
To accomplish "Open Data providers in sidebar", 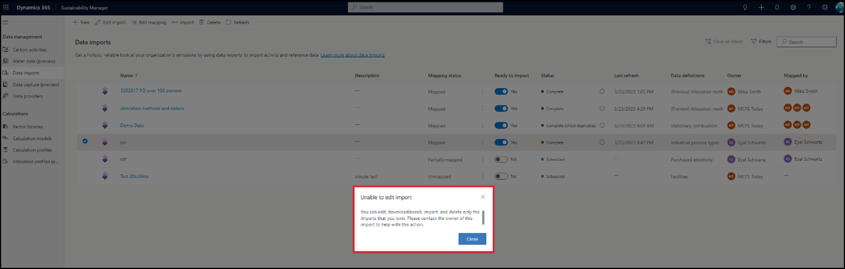I will tap(28, 96).
